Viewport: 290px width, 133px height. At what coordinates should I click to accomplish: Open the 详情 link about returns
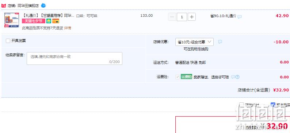click(x=68, y=28)
